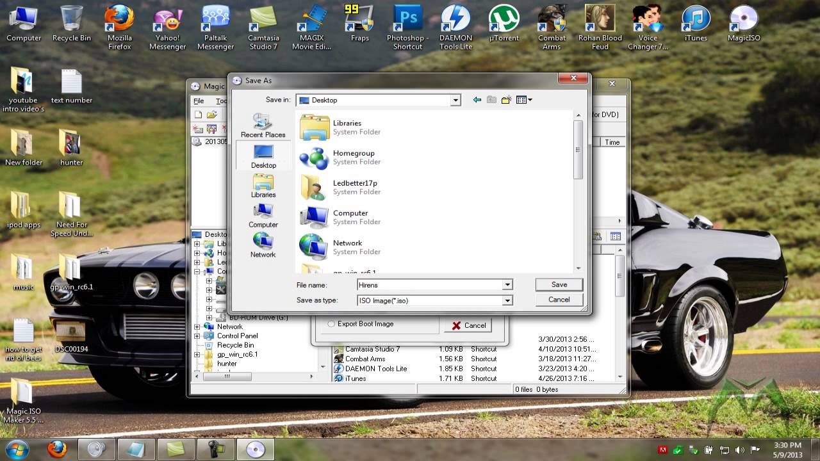
Task: Select the Yahoo! Messenger desktop icon
Action: click(168, 28)
